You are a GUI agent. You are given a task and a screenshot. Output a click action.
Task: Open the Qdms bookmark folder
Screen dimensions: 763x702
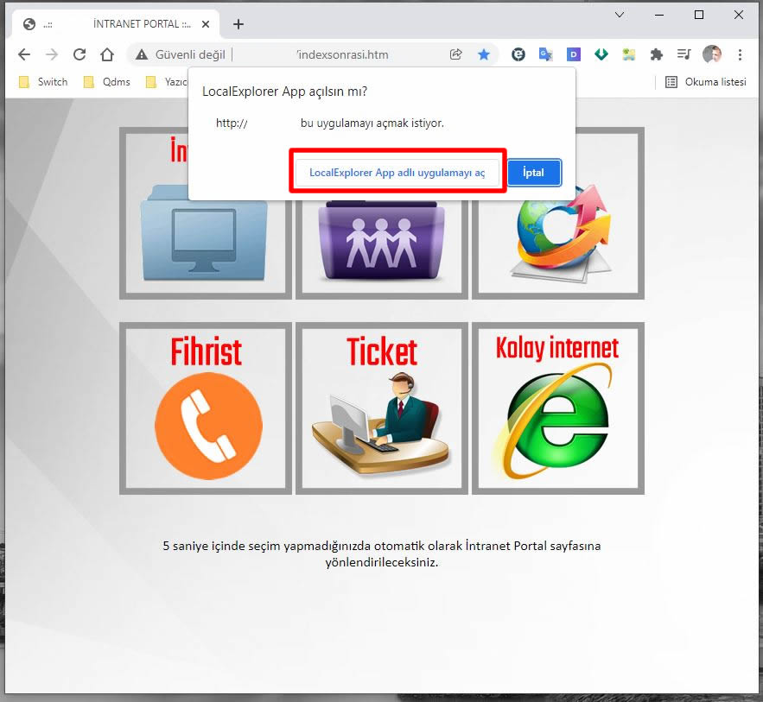106,82
